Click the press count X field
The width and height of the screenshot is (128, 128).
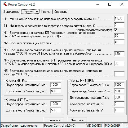click(119, 104)
